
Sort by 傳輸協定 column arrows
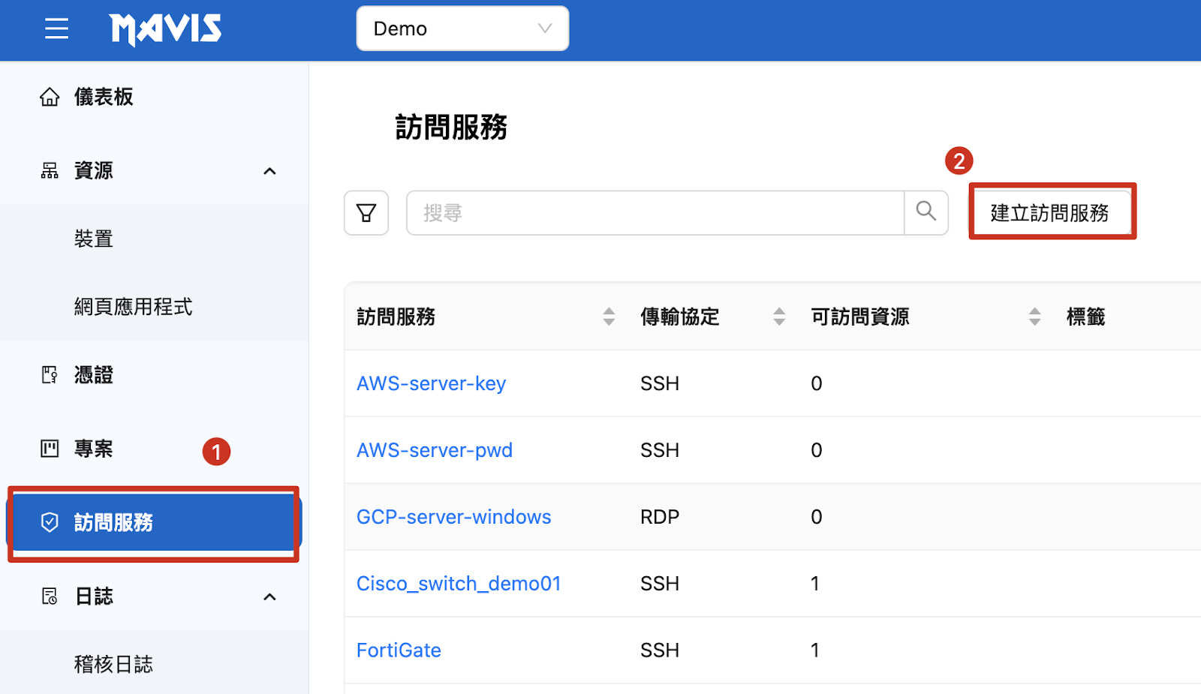[x=779, y=317]
